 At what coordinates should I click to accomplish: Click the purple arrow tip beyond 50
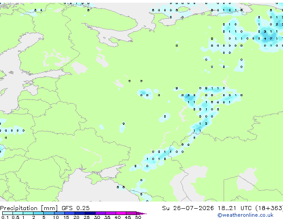(141, 213)
